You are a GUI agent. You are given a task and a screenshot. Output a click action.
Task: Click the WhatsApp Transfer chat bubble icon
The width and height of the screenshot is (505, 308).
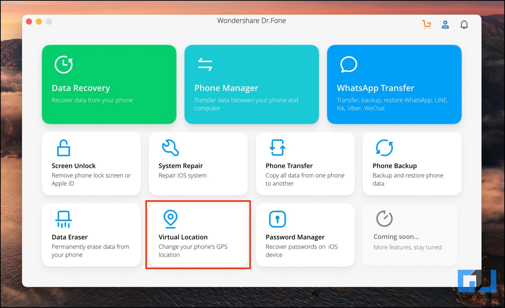click(x=349, y=65)
